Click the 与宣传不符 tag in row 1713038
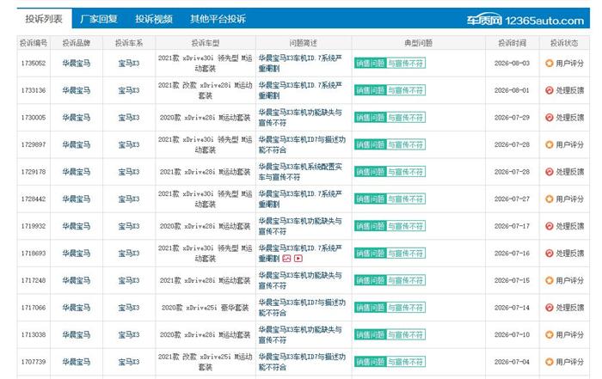This screenshot has height=379, width=602. [x=405, y=335]
